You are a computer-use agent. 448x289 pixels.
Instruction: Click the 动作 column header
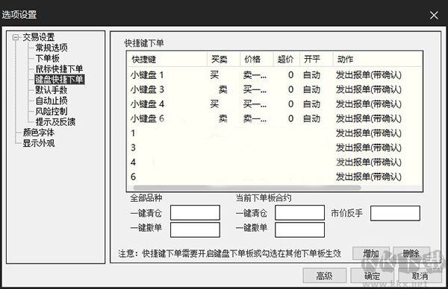pos(378,60)
